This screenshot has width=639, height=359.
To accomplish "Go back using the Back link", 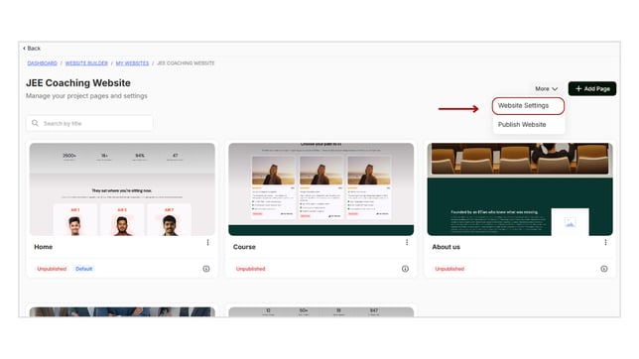I will point(32,48).
